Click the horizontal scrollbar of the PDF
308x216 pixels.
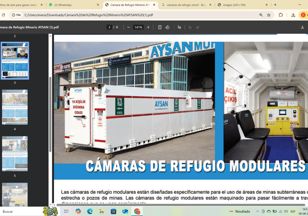181,205
